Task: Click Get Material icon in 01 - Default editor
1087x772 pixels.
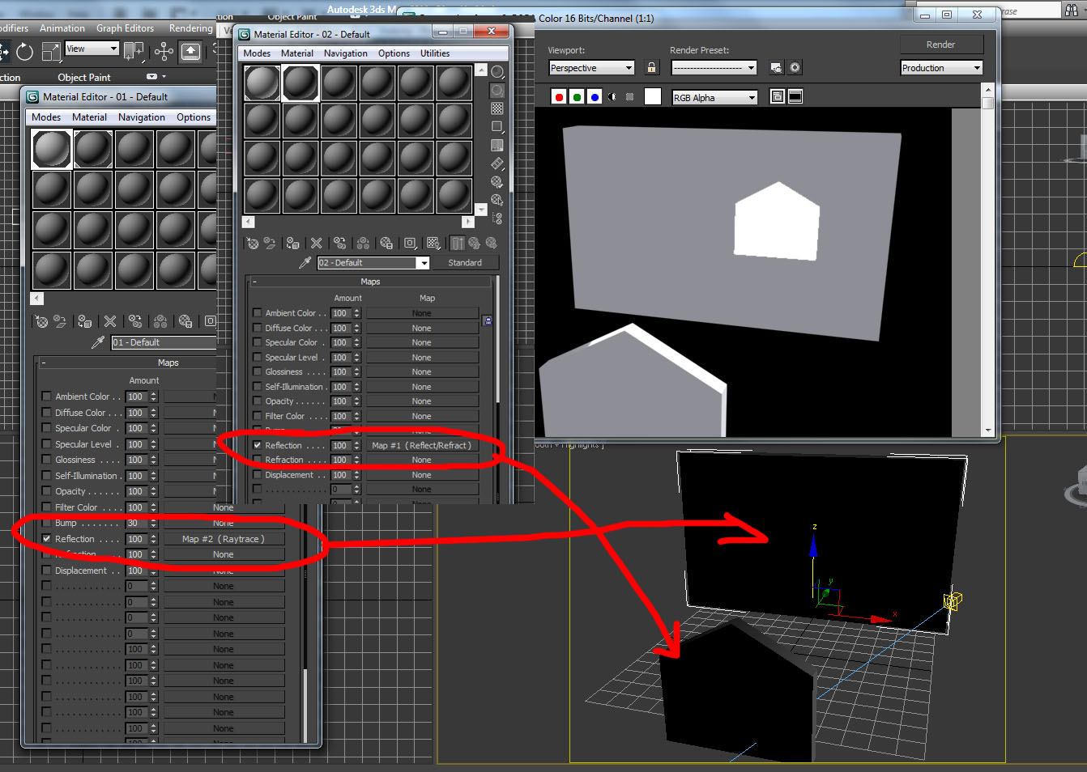Action: (40, 321)
